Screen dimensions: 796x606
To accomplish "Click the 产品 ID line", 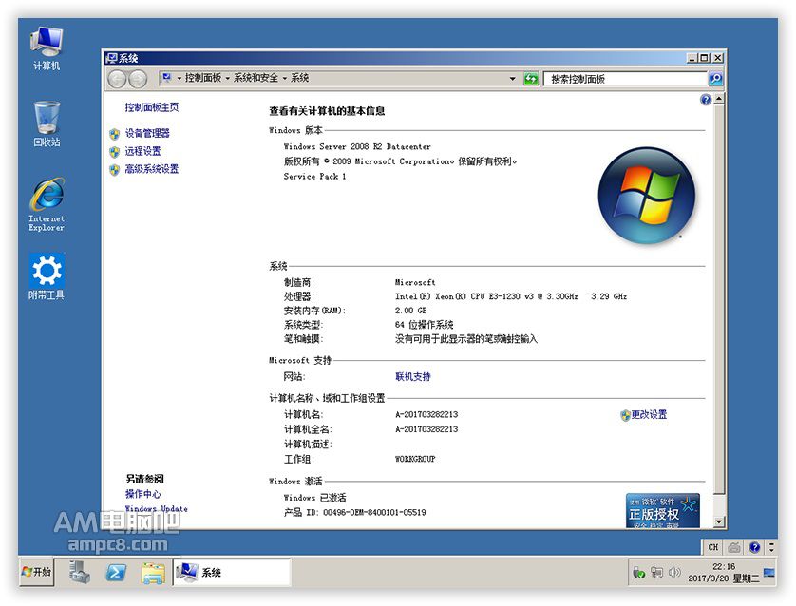I will pos(354,513).
